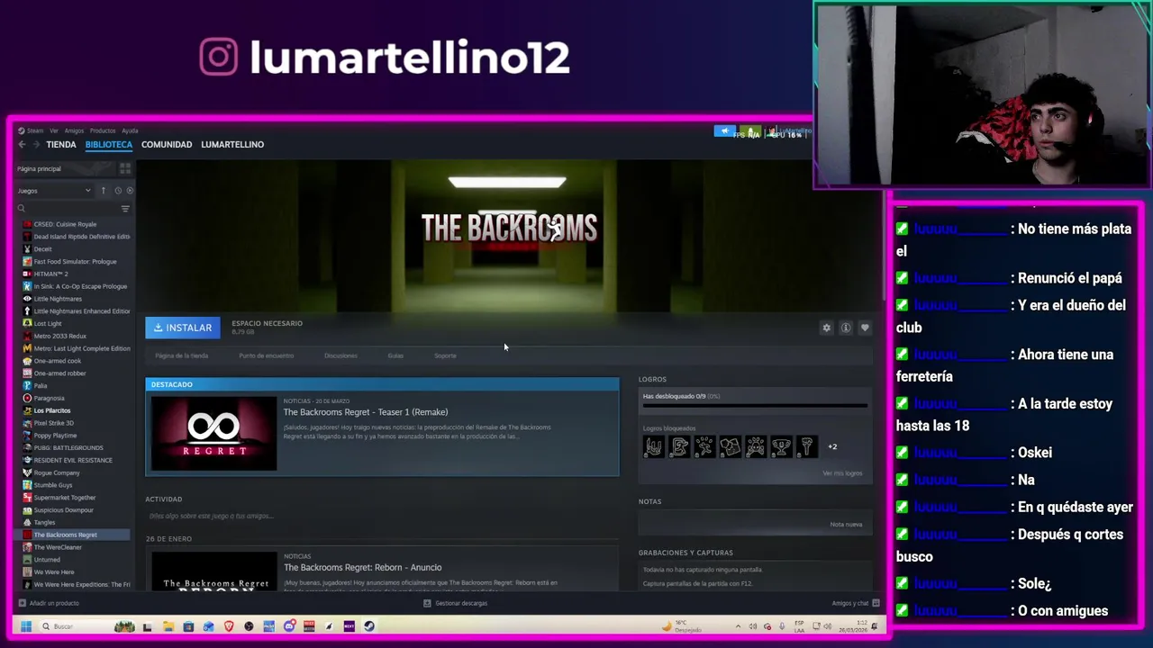This screenshot has height=648, width=1153.
Task: Switch to the COMUNIDAD tab
Action: (x=167, y=144)
